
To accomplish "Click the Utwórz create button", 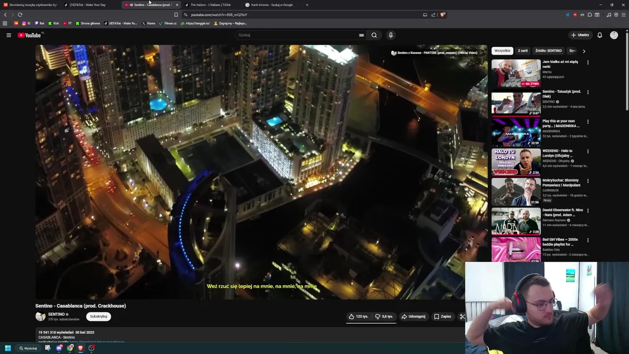I will click(580, 35).
